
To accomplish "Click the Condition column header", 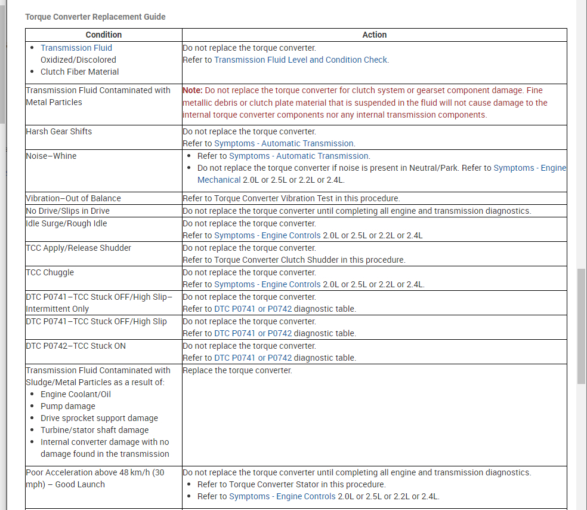I will click(x=104, y=35).
